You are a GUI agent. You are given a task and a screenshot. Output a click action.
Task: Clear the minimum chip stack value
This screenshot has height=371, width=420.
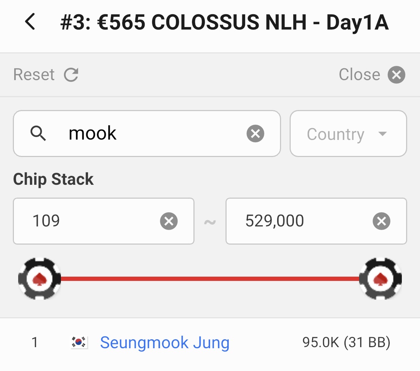pos(169,221)
